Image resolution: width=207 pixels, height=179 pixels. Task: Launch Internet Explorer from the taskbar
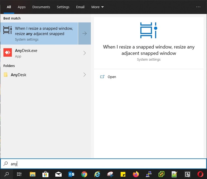click(x=97, y=174)
